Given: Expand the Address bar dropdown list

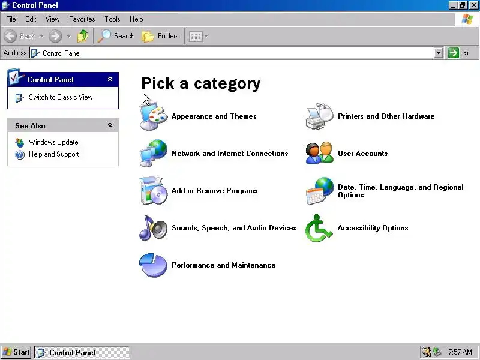Looking at the screenshot, I should point(439,53).
